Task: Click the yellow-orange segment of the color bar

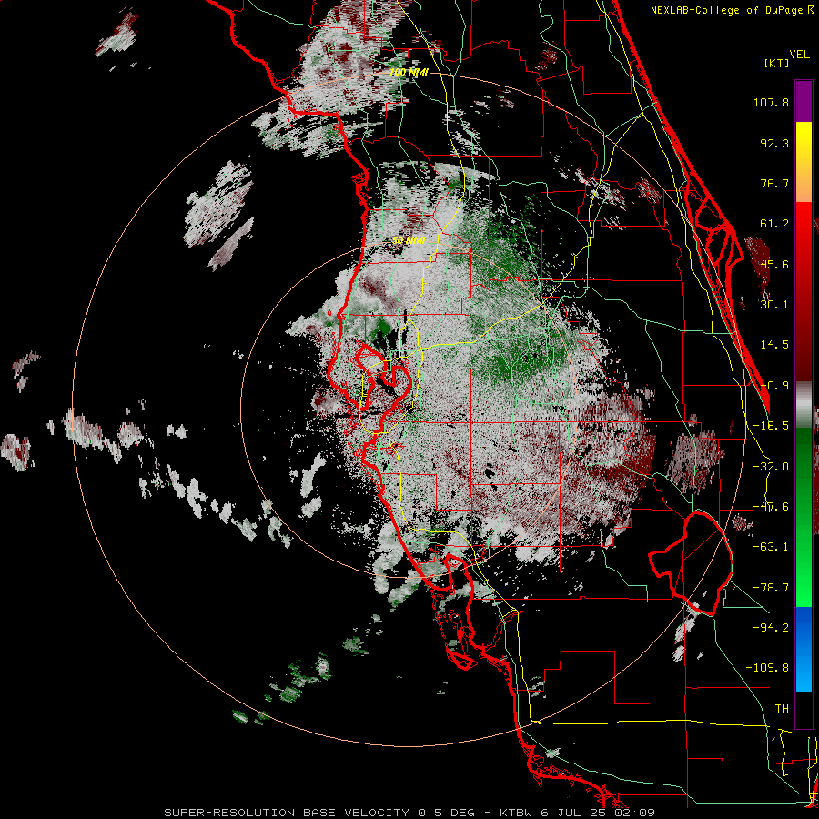Action: (x=804, y=163)
